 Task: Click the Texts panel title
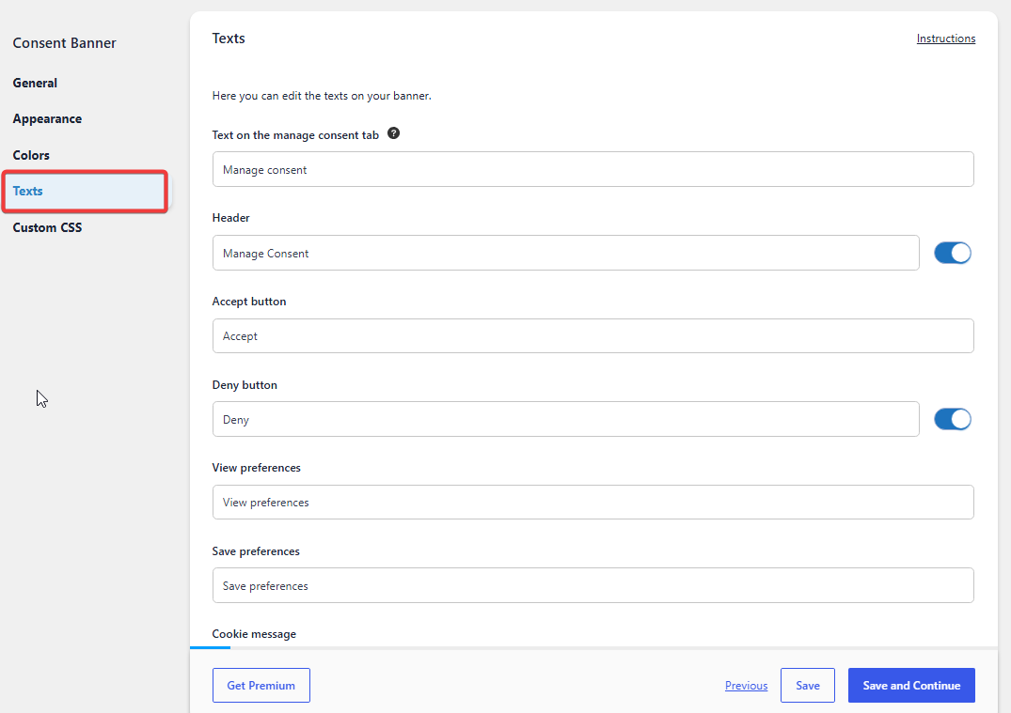(x=229, y=39)
